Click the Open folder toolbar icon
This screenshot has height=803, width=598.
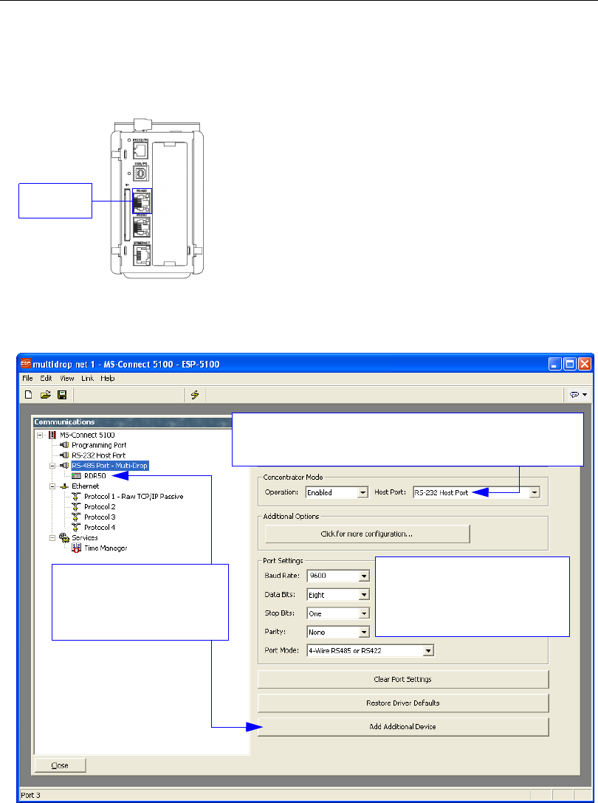pyautogui.click(x=46, y=394)
